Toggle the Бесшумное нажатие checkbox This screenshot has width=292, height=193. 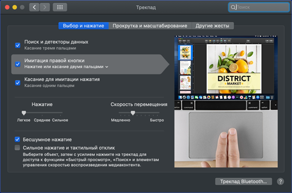pos(18,139)
